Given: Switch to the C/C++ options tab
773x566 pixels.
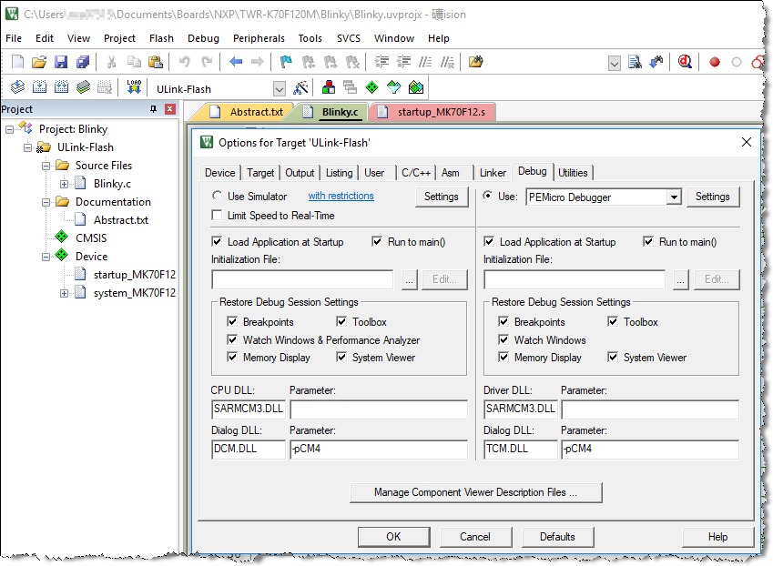Looking at the screenshot, I should [415, 173].
